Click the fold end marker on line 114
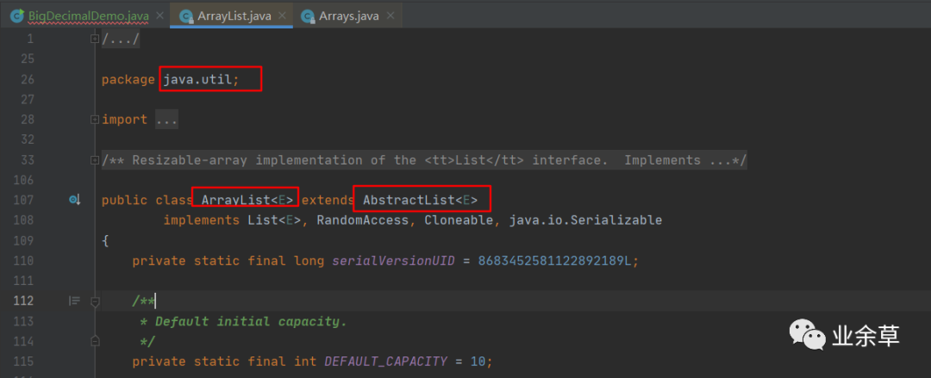The height and width of the screenshot is (378, 931). pos(95,341)
